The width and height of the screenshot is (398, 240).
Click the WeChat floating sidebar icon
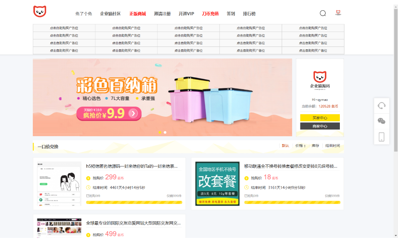381,121
